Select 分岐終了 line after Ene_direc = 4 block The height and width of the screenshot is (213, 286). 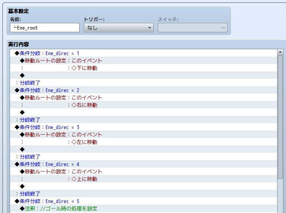pyautogui.click(x=144, y=194)
